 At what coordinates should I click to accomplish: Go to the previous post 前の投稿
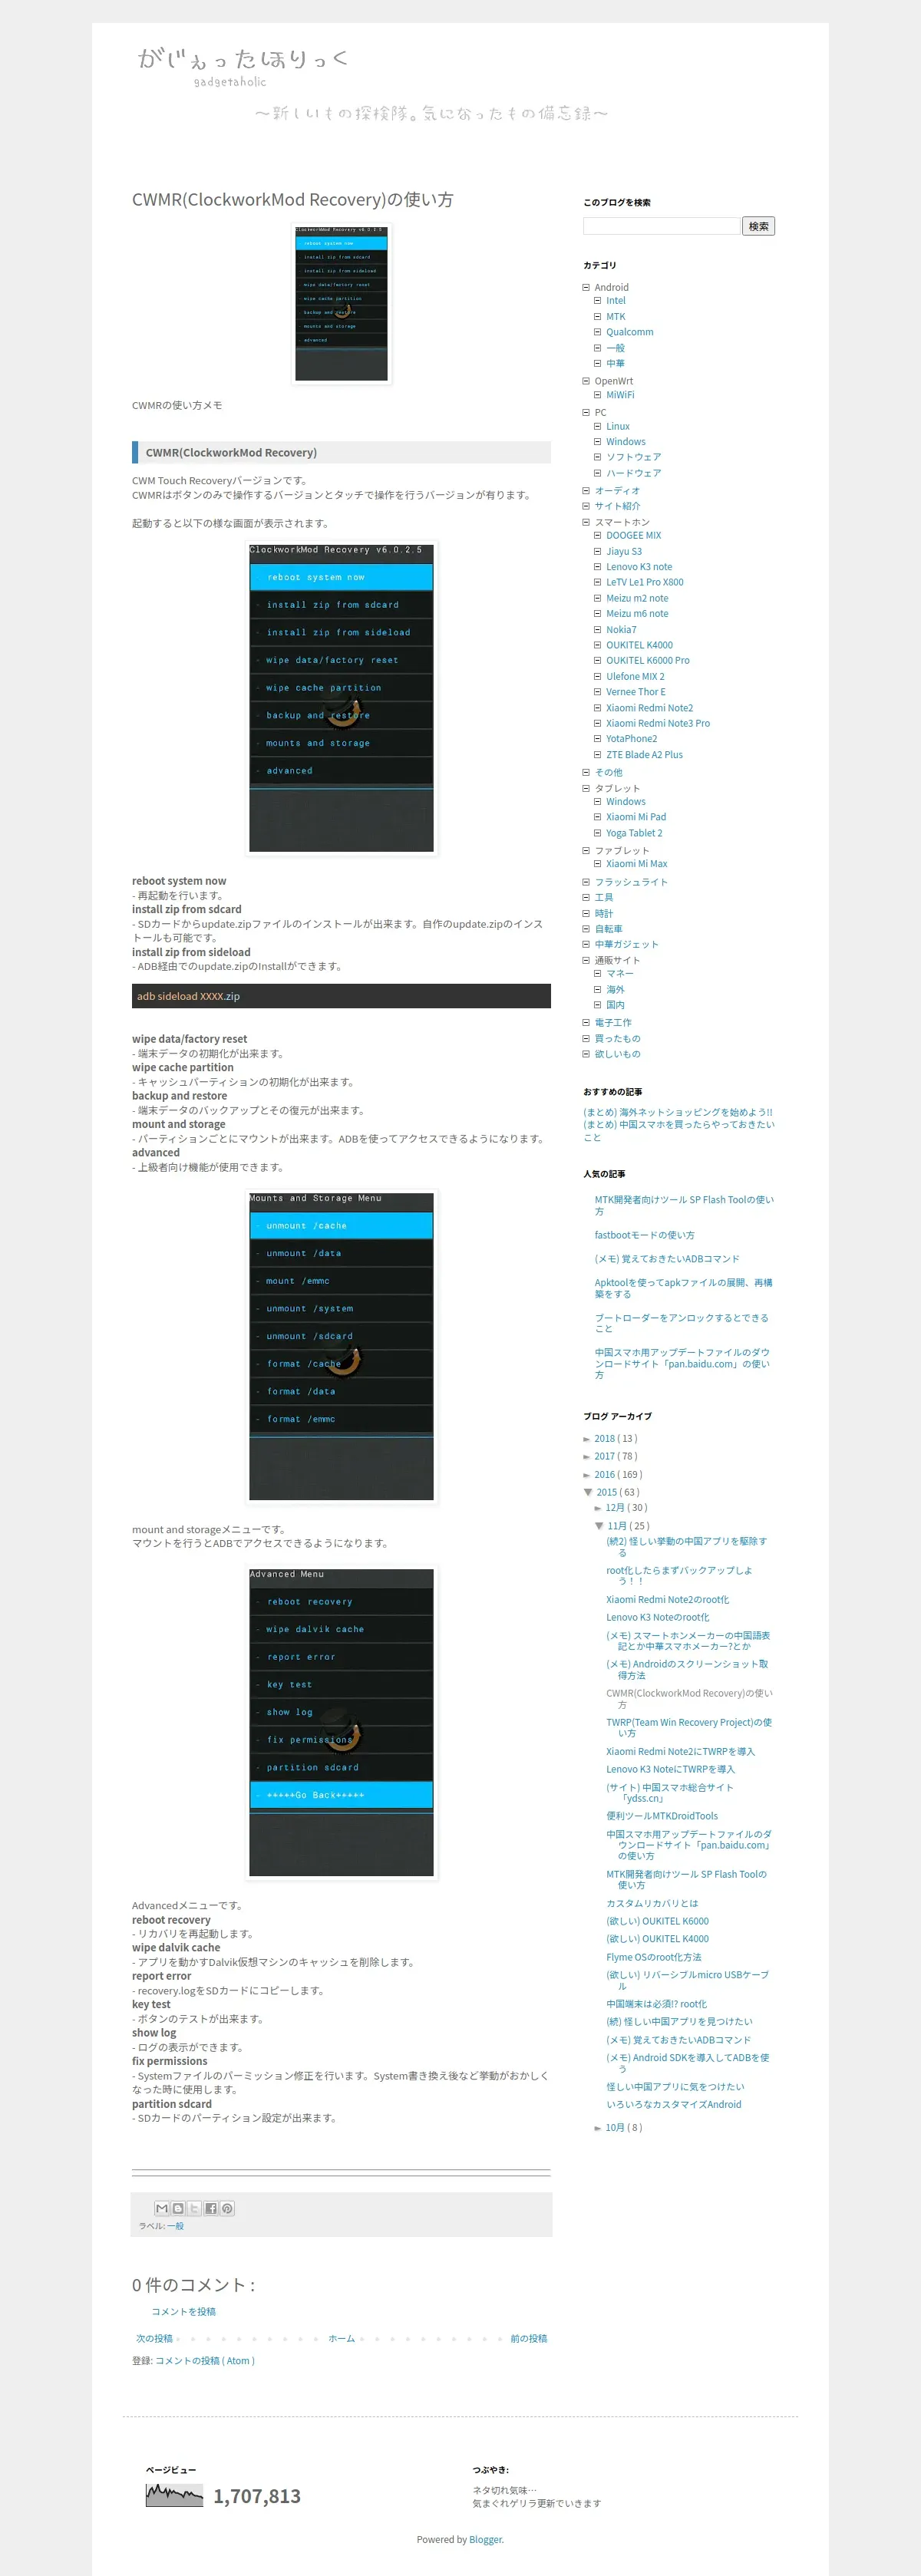click(x=529, y=2338)
